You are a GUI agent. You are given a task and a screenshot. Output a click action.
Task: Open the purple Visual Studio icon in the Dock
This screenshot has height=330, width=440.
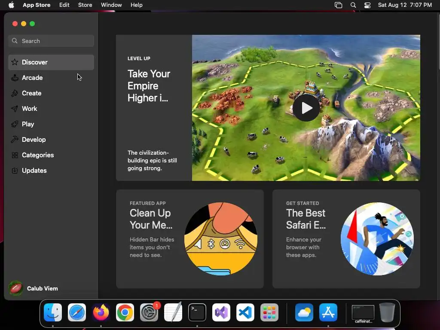tap(221, 312)
